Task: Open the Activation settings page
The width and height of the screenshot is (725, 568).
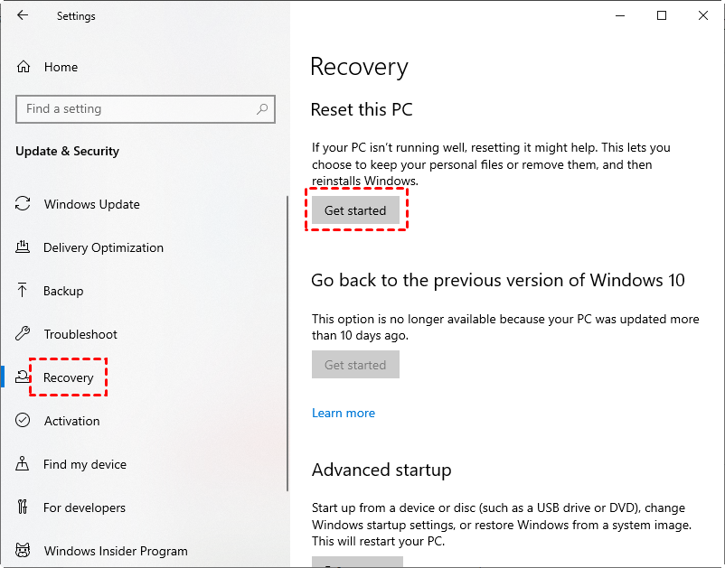Action: (x=71, y=421)
